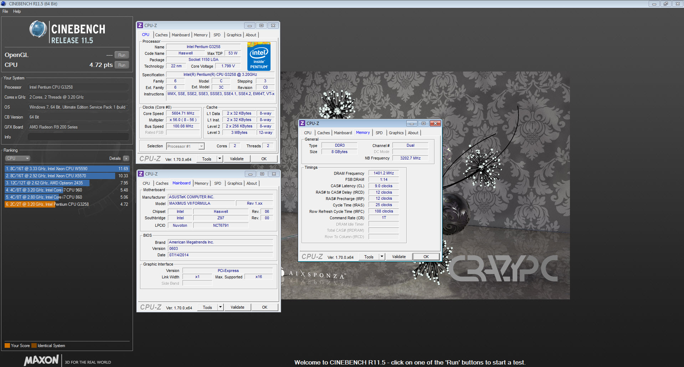Switch to SPD tab in top CPU-Z window
The image size is (684, 367).
(x=217, y=35)
